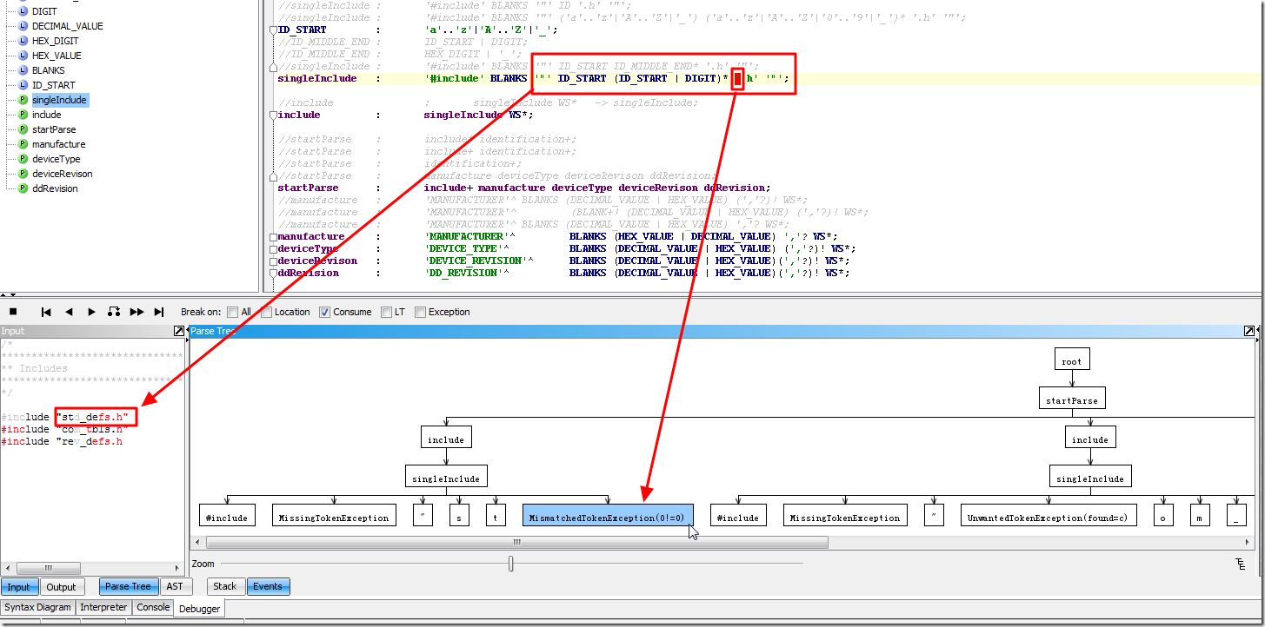Click the parser icon beside startParse in rule list
The height and width of the screenshot is (627, 1265).
(23, 129)
